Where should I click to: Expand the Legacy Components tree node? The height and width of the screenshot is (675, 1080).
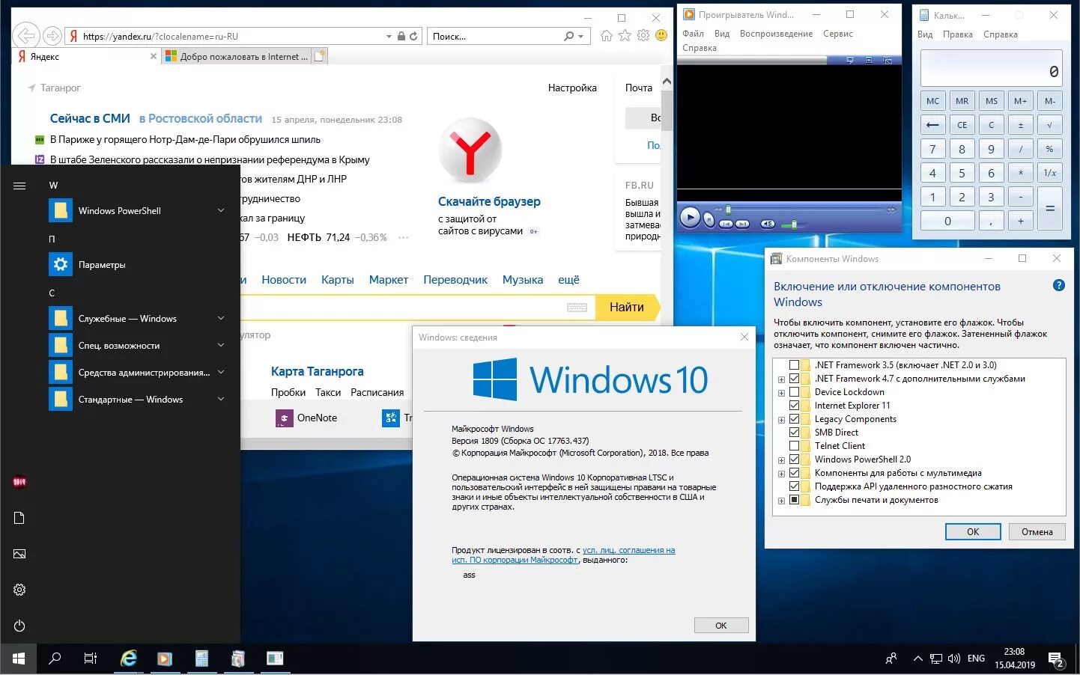click(781, 420)
